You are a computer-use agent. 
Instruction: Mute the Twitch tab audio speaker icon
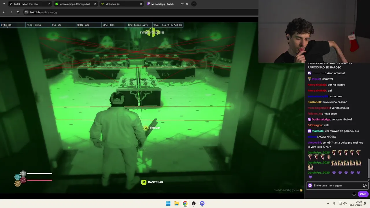182,4
